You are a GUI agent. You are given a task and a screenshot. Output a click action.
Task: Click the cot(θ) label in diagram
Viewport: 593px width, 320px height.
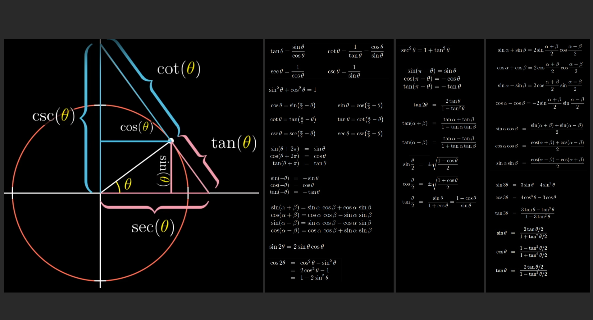(x=179, y=69)
